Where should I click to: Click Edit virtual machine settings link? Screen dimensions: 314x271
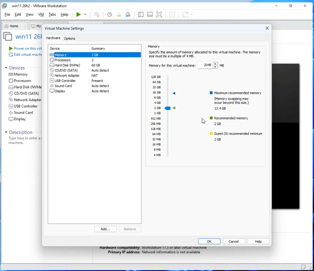(x=26, y=54)
